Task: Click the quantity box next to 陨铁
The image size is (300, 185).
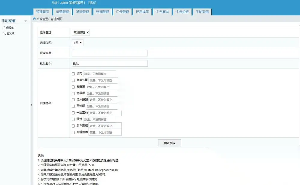Action: pos(100,119)
